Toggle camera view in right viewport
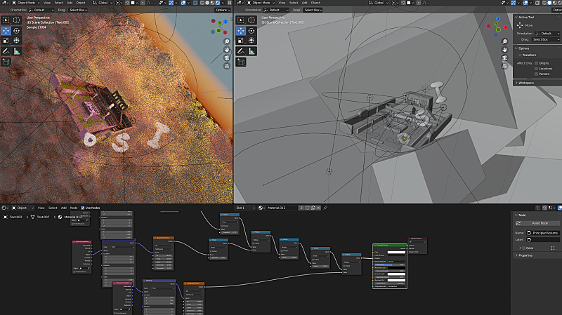The height and width of the screenshot is (315, 562). click(x=504, y=58)
